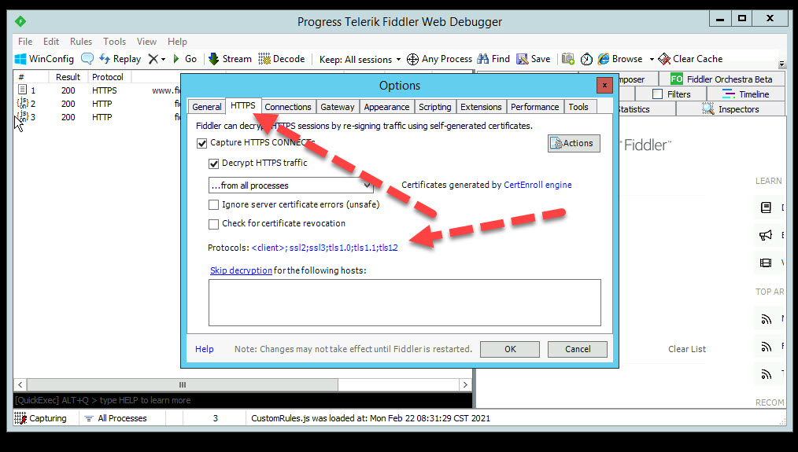Click the timer clock toolbar icon

(586, 59)
